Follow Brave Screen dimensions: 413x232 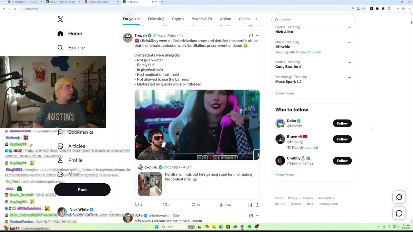[342, 139]
